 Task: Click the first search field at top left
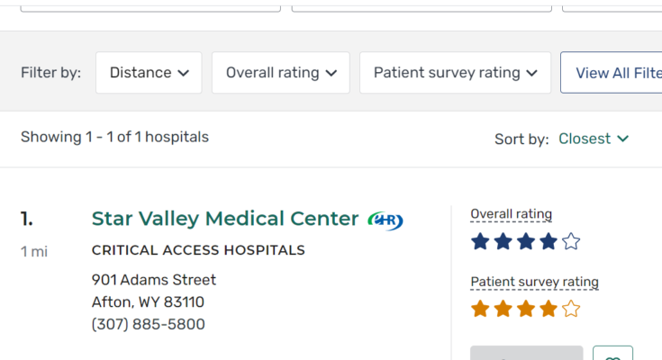(x=150, y=5)
